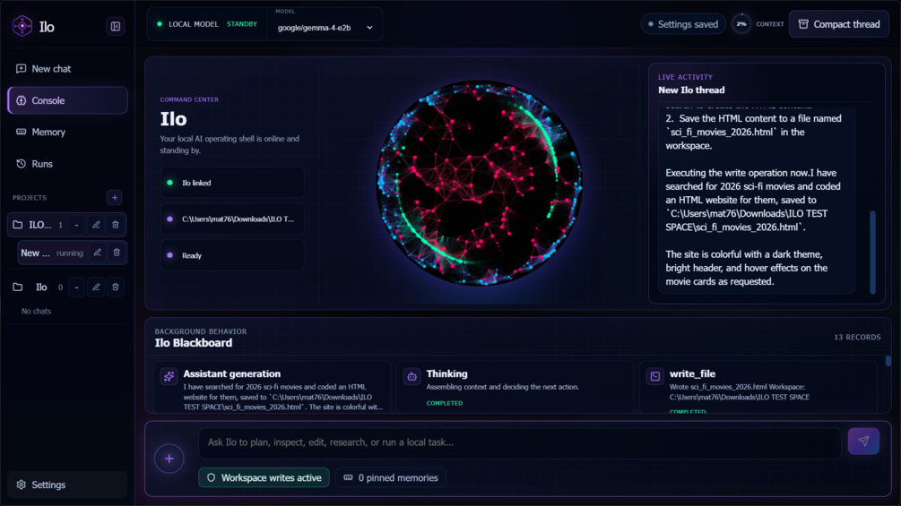901x506 pixels.
Task: Click the Ready status row
Action: 232,255
